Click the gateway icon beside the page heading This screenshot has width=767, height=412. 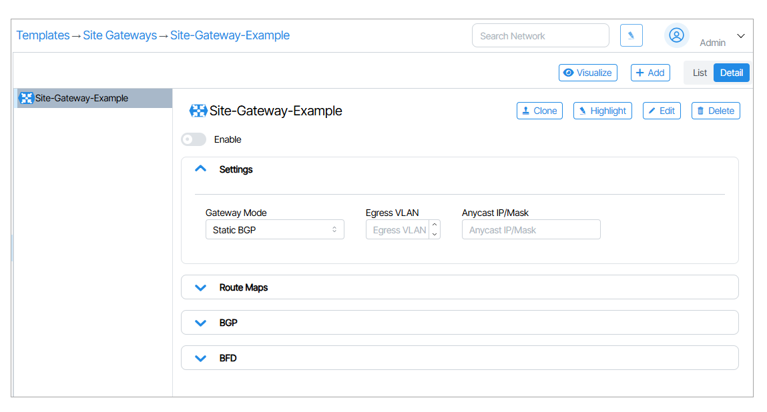pos(198,111)
